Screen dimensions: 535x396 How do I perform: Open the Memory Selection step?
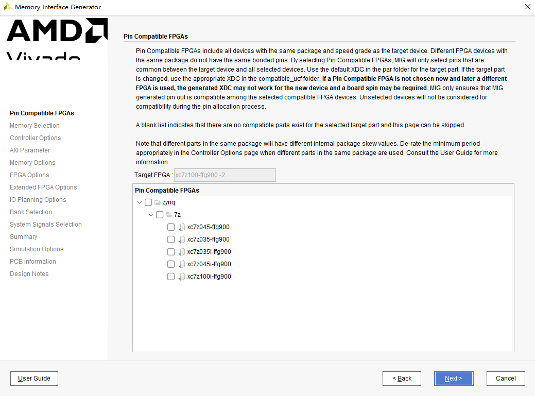tap(34, 126)
